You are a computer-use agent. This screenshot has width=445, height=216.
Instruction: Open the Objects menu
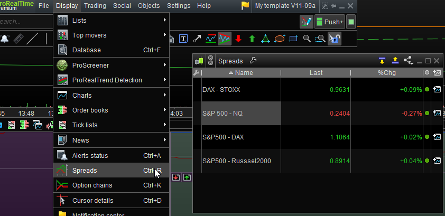[149, 6]
